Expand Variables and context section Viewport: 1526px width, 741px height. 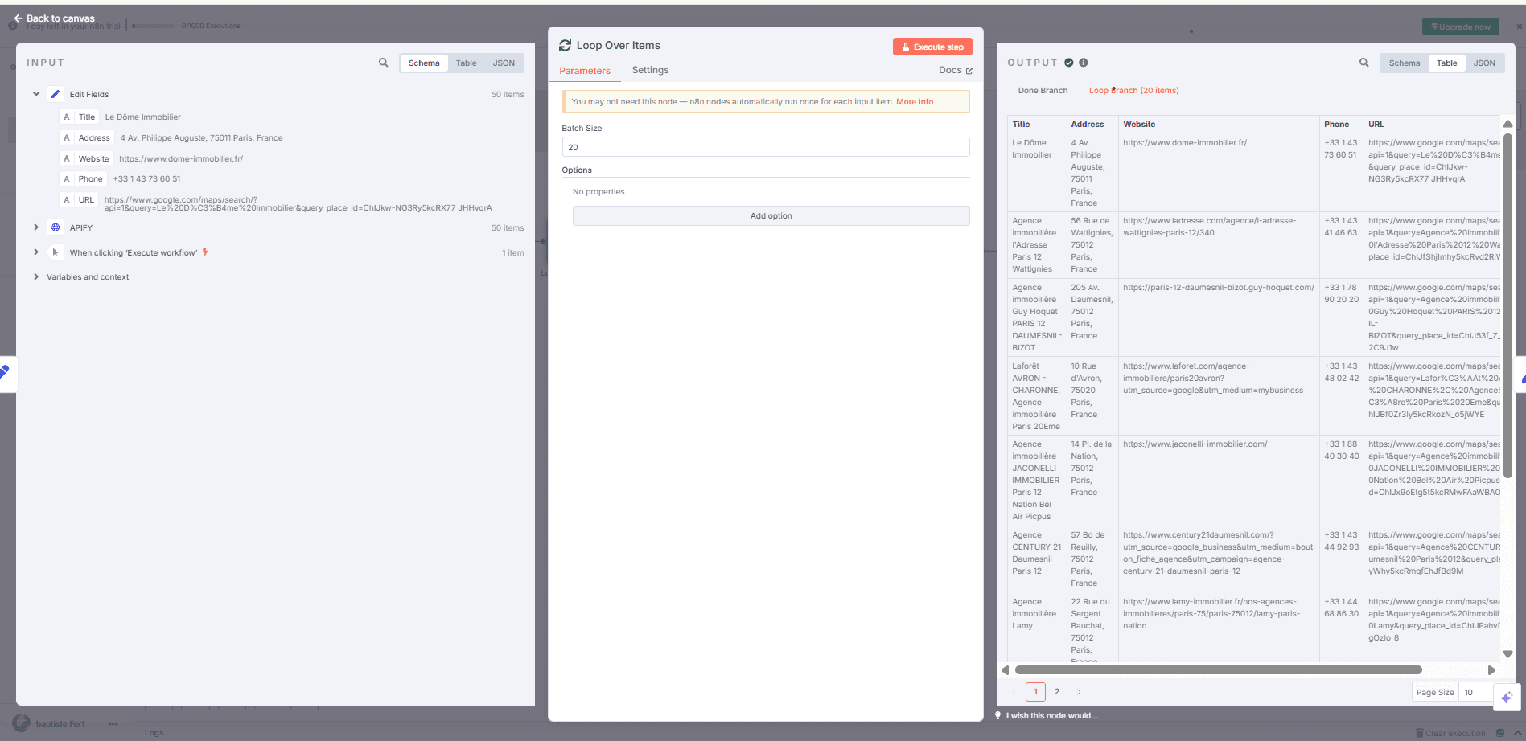(x=36, y=276)
